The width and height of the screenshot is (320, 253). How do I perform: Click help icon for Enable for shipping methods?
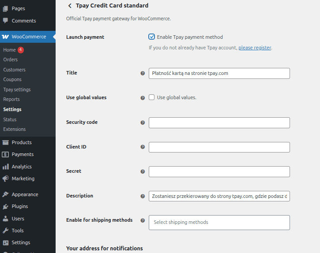click(143, 220)
